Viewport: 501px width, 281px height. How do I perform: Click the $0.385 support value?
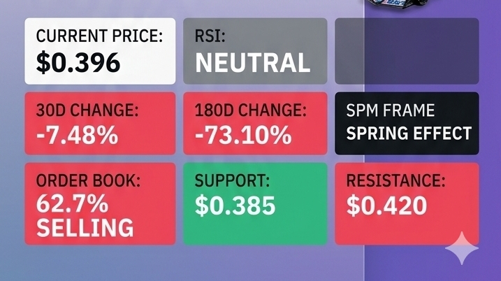click(235, 206)
